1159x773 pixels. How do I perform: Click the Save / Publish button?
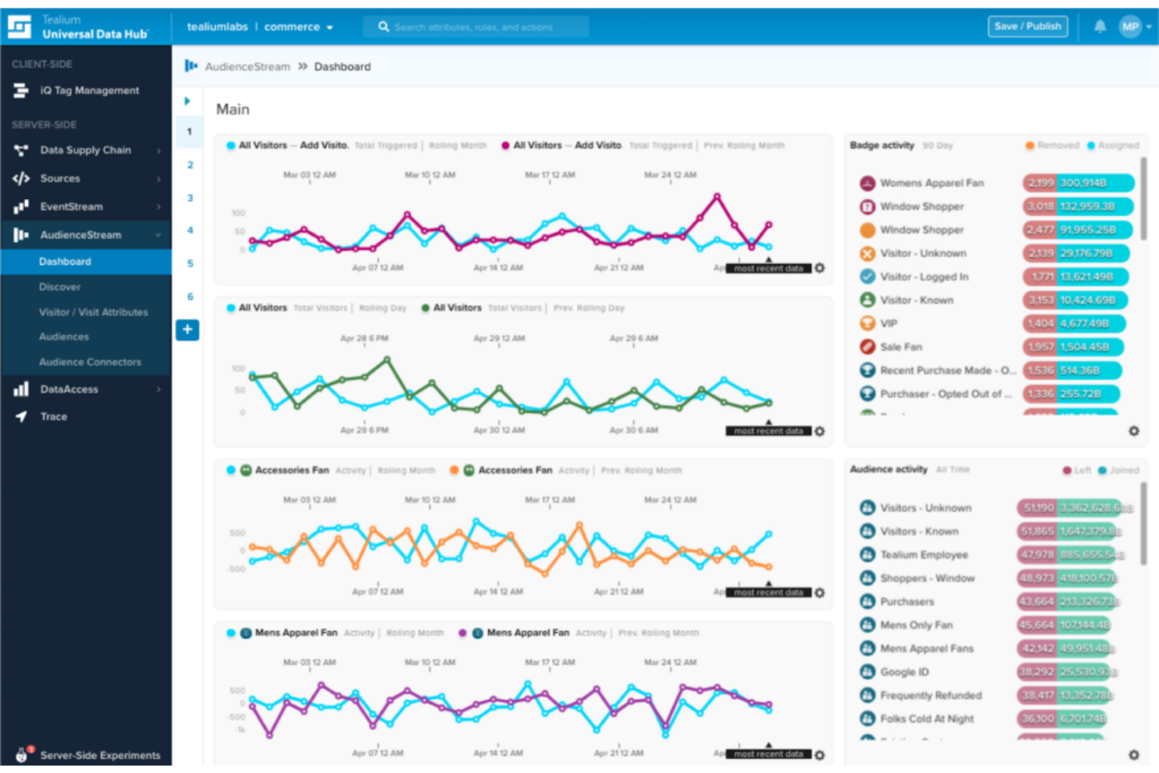(x=1028, y=26)
